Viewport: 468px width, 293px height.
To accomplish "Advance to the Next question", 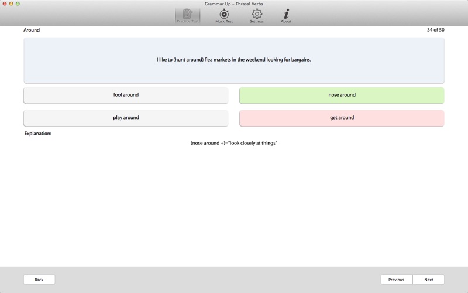I will [429, 280].
